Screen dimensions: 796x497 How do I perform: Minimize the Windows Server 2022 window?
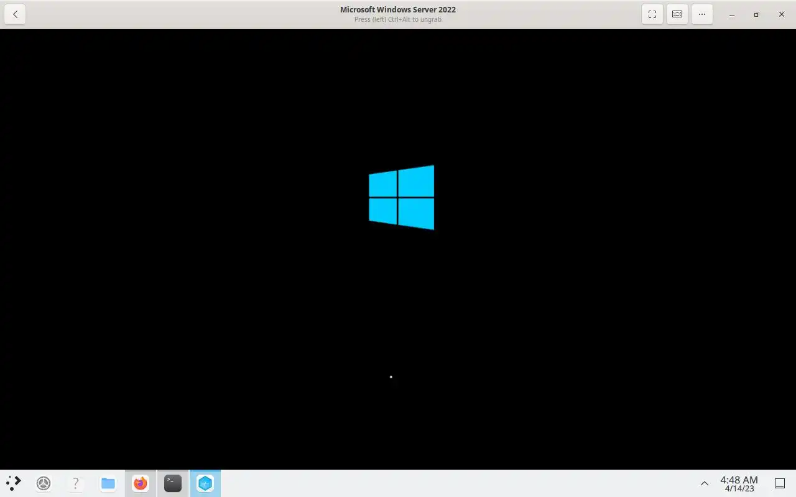732,14
